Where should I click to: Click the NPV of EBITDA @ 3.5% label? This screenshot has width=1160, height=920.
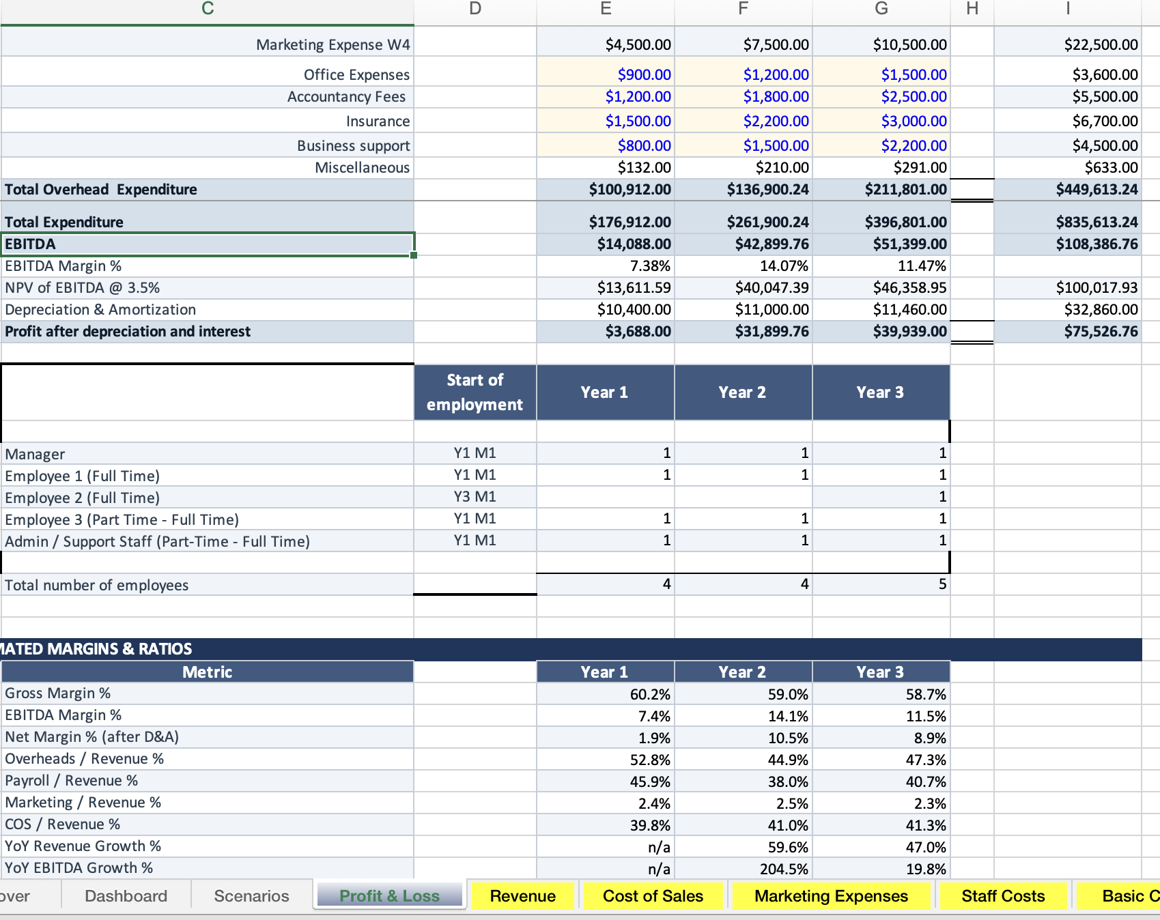pyautogui.click(x=208, y=288)
